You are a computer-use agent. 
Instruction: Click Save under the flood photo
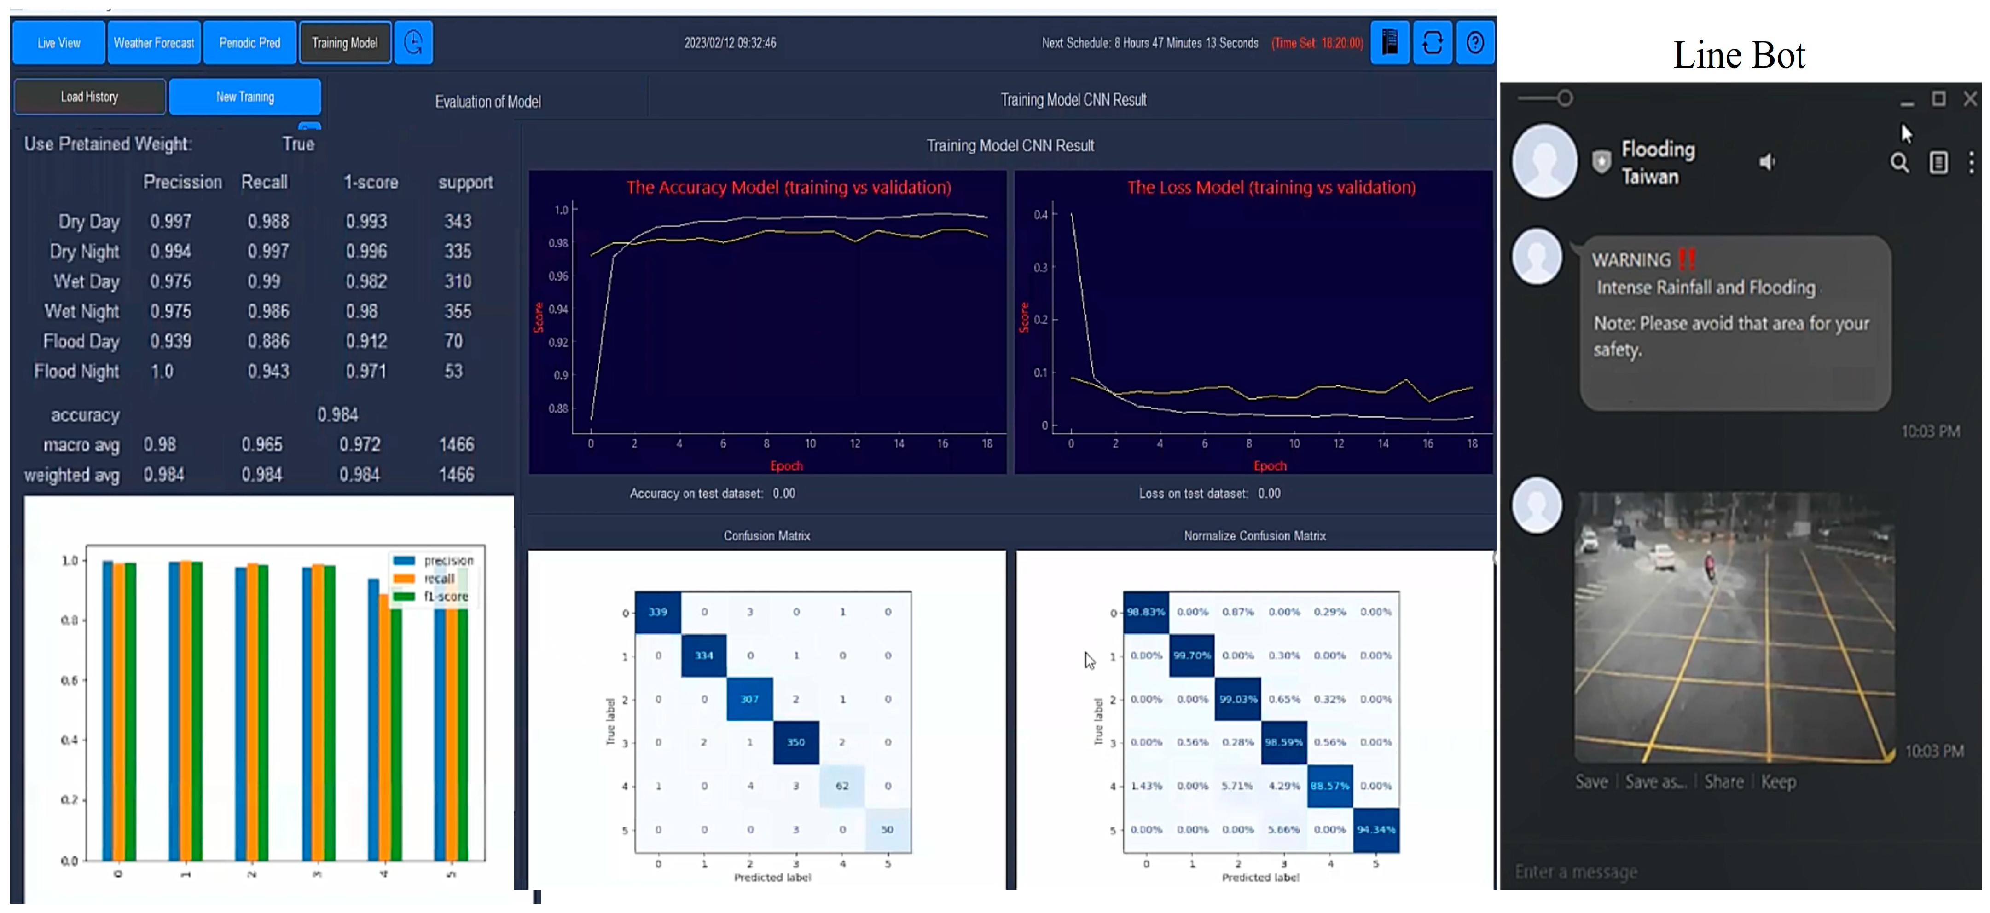click(1591, 782)
